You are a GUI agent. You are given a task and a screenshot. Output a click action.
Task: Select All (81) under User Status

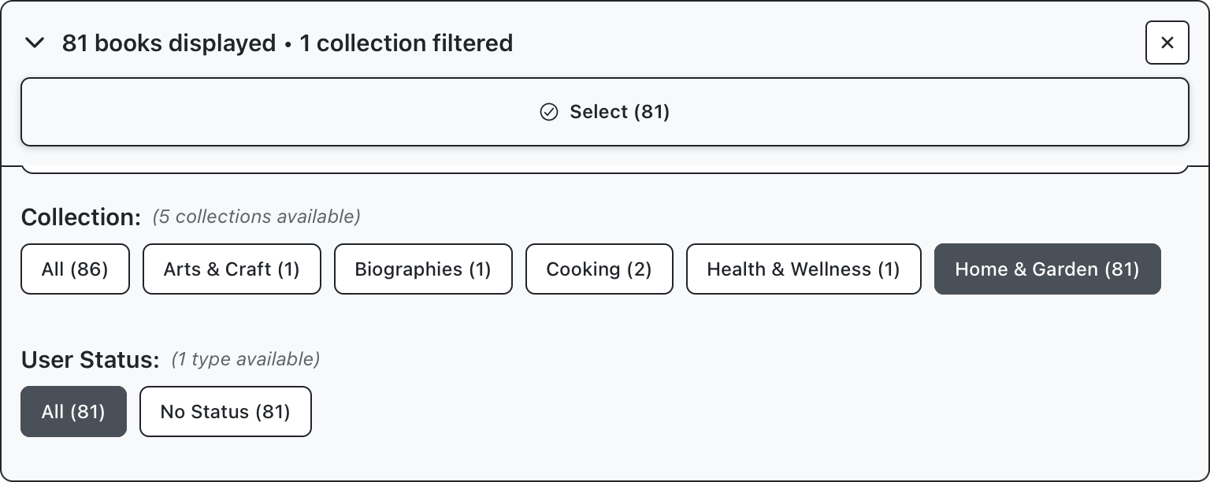point(73,411)
